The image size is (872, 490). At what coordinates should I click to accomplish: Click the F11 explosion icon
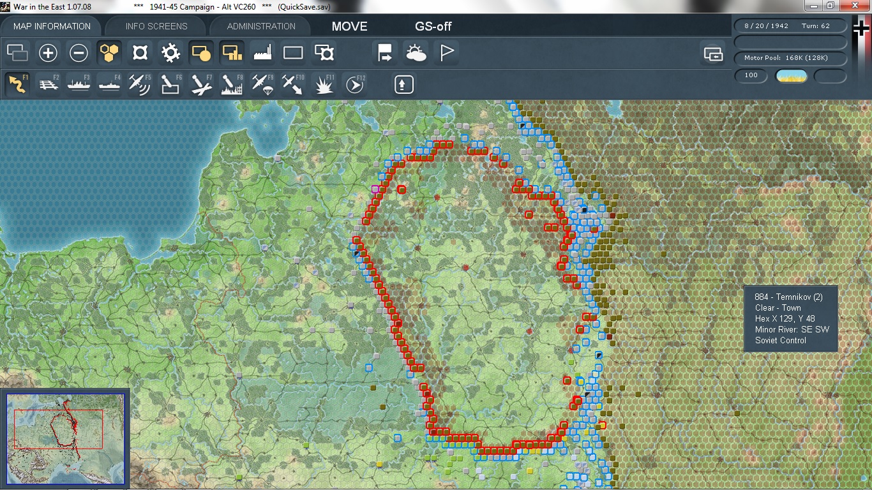click(324, 84)
